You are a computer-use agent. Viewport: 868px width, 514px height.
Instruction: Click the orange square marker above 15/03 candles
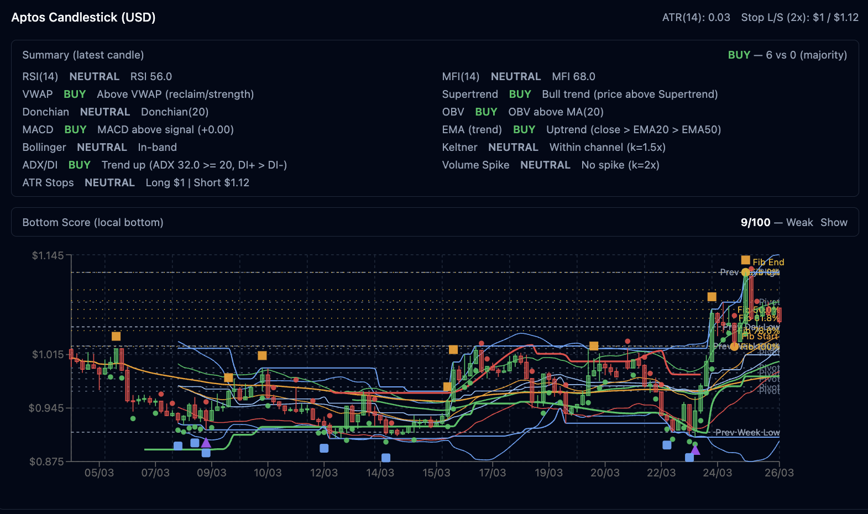tap(453, 350)
